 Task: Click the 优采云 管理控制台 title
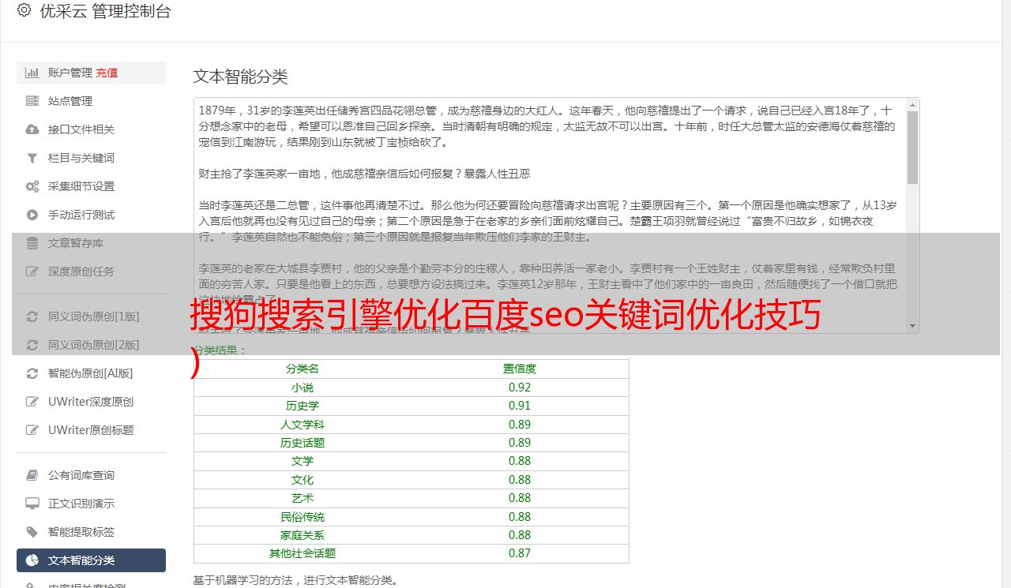(x=105, y=11)
